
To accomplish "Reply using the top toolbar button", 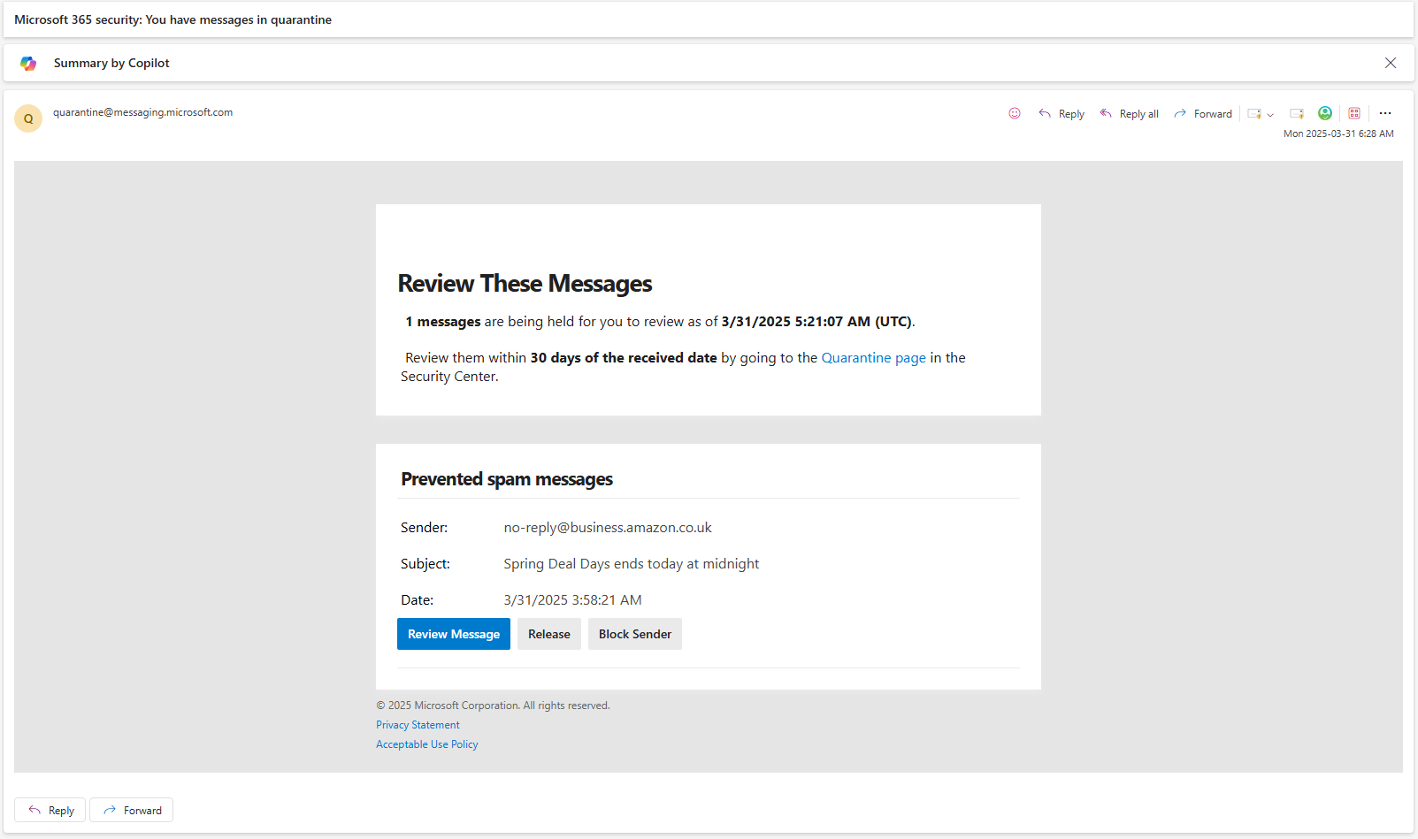I will tap(1062, 113).
